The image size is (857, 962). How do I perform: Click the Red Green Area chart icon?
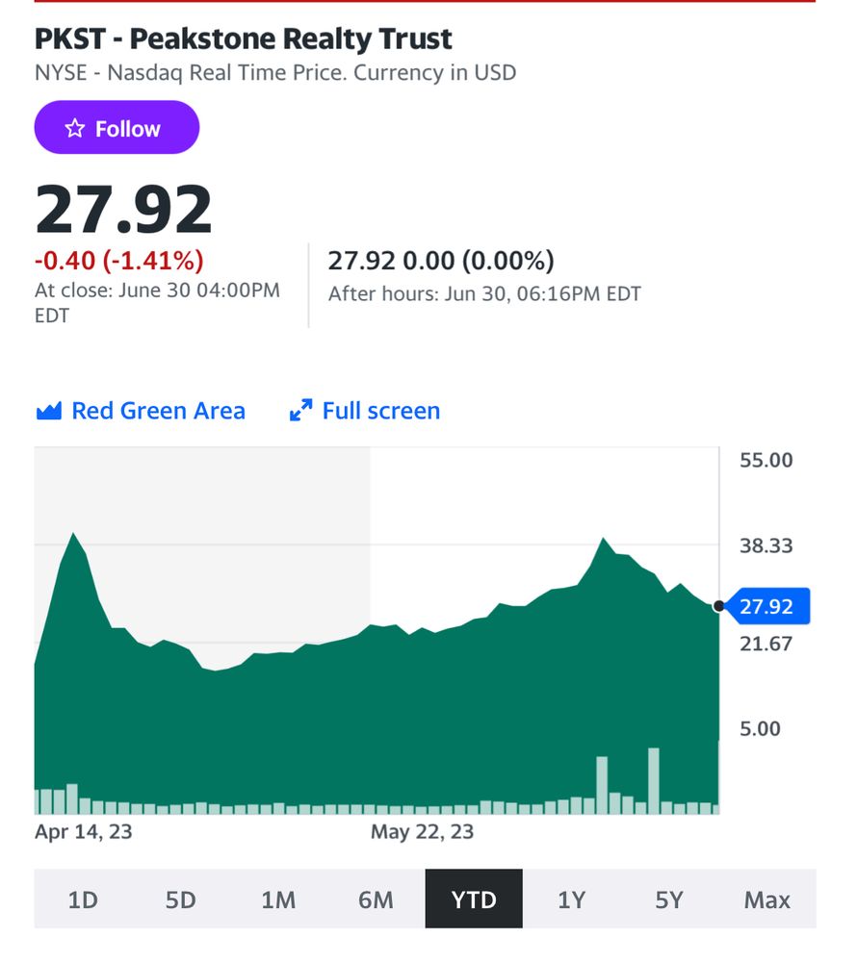48,412
